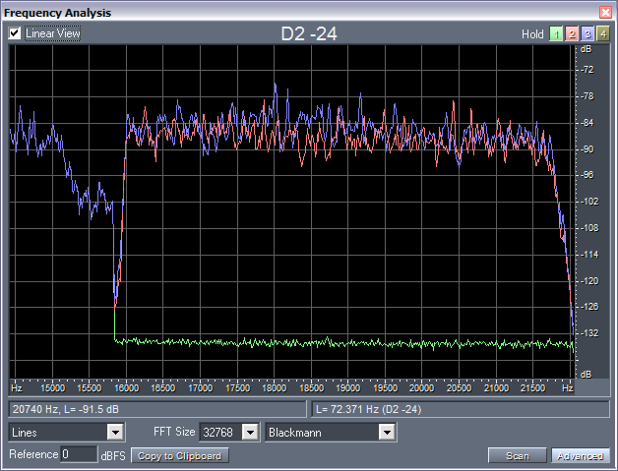Viewport: 618px width, 471px height.
Task: Toggle Hold button 1 (green)
Action: 556,34
